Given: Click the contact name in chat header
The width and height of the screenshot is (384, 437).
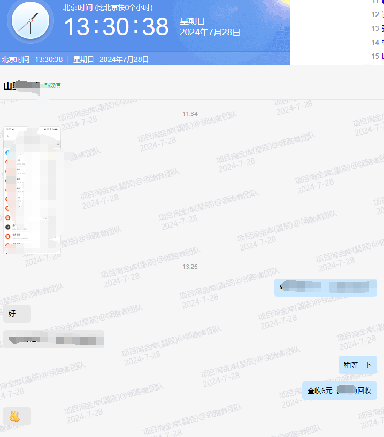Looking at the screenshot, I should (22, 85).
